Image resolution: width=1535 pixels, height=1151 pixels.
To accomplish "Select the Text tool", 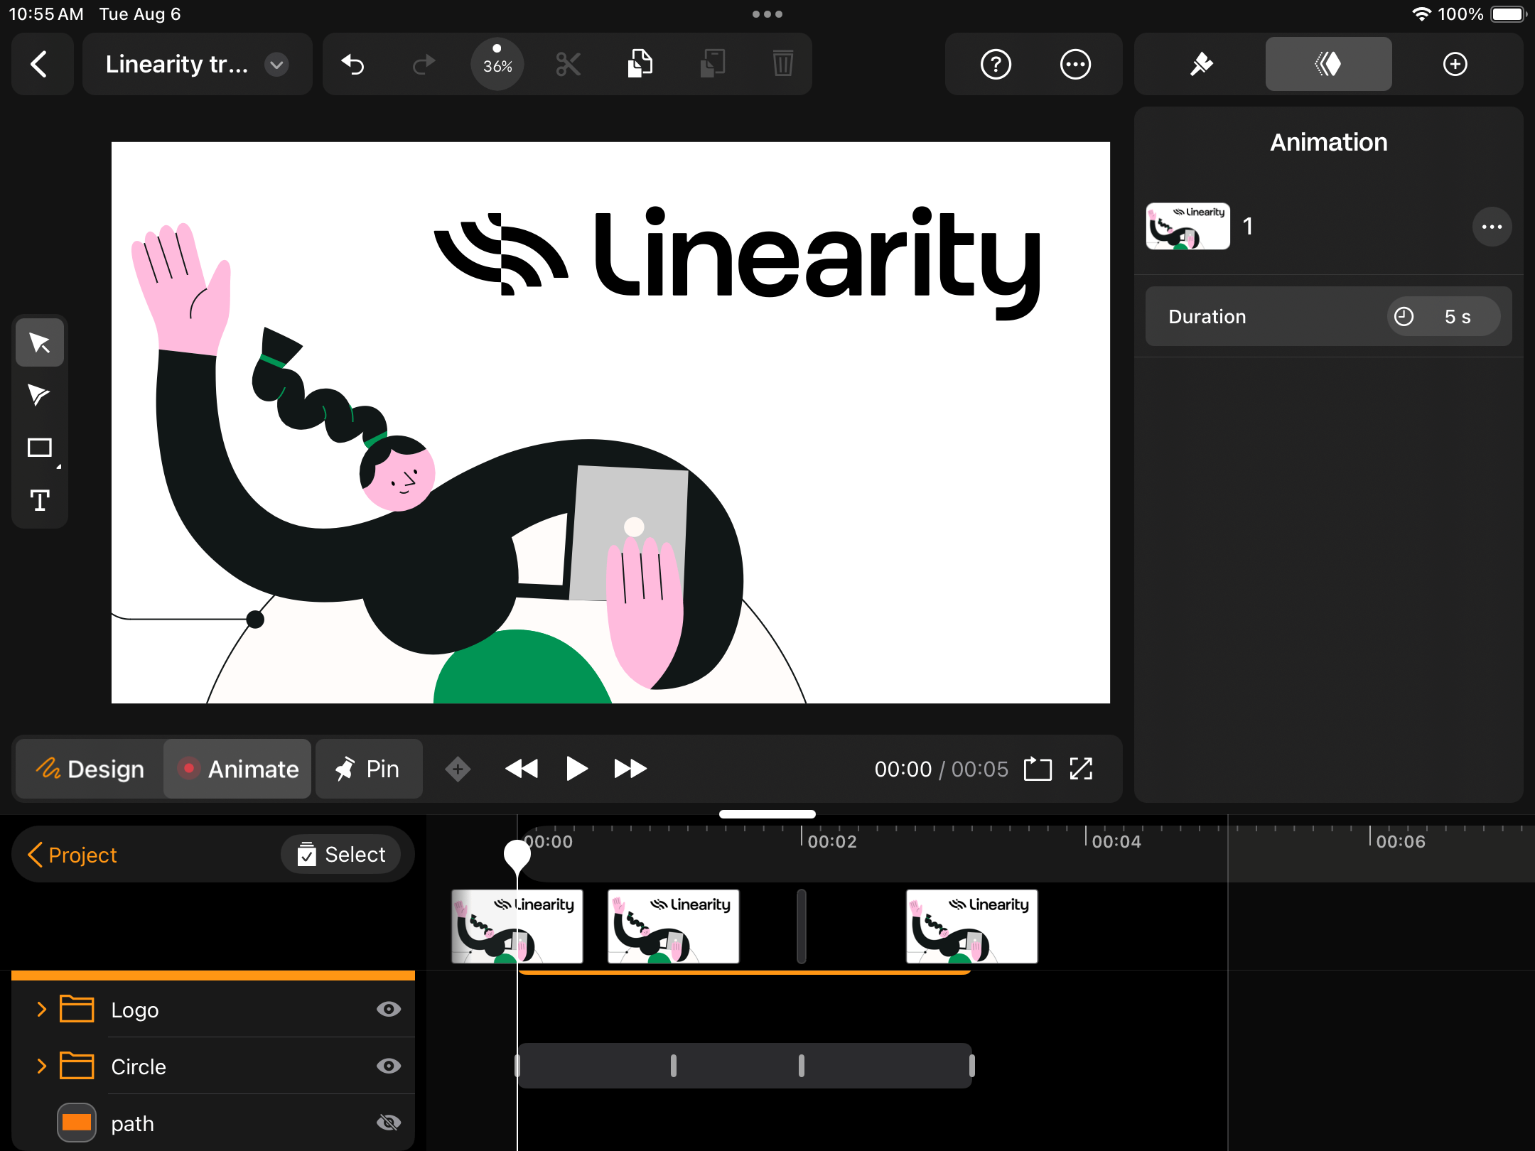I will (40, 500).
